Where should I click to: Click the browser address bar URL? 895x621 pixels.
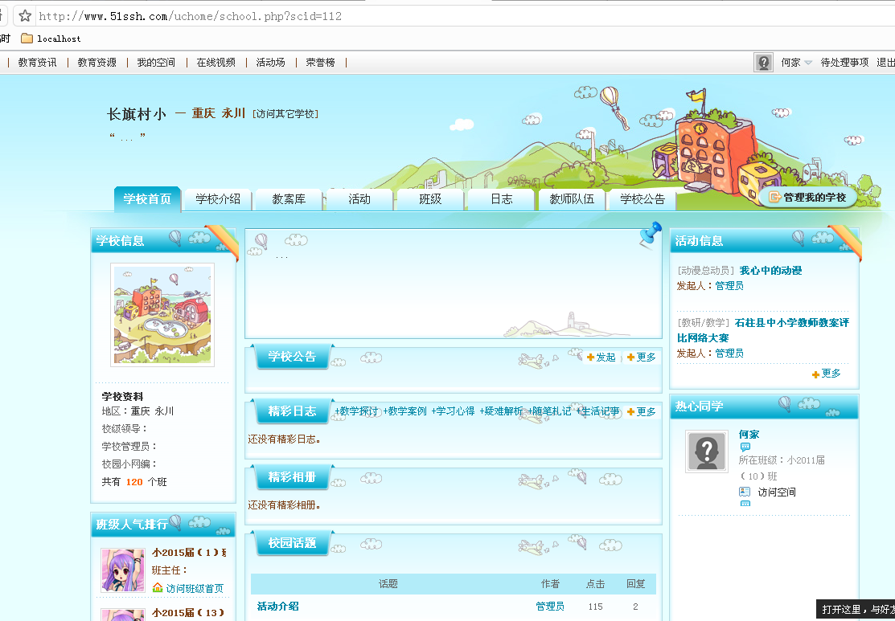coord(190,16)
